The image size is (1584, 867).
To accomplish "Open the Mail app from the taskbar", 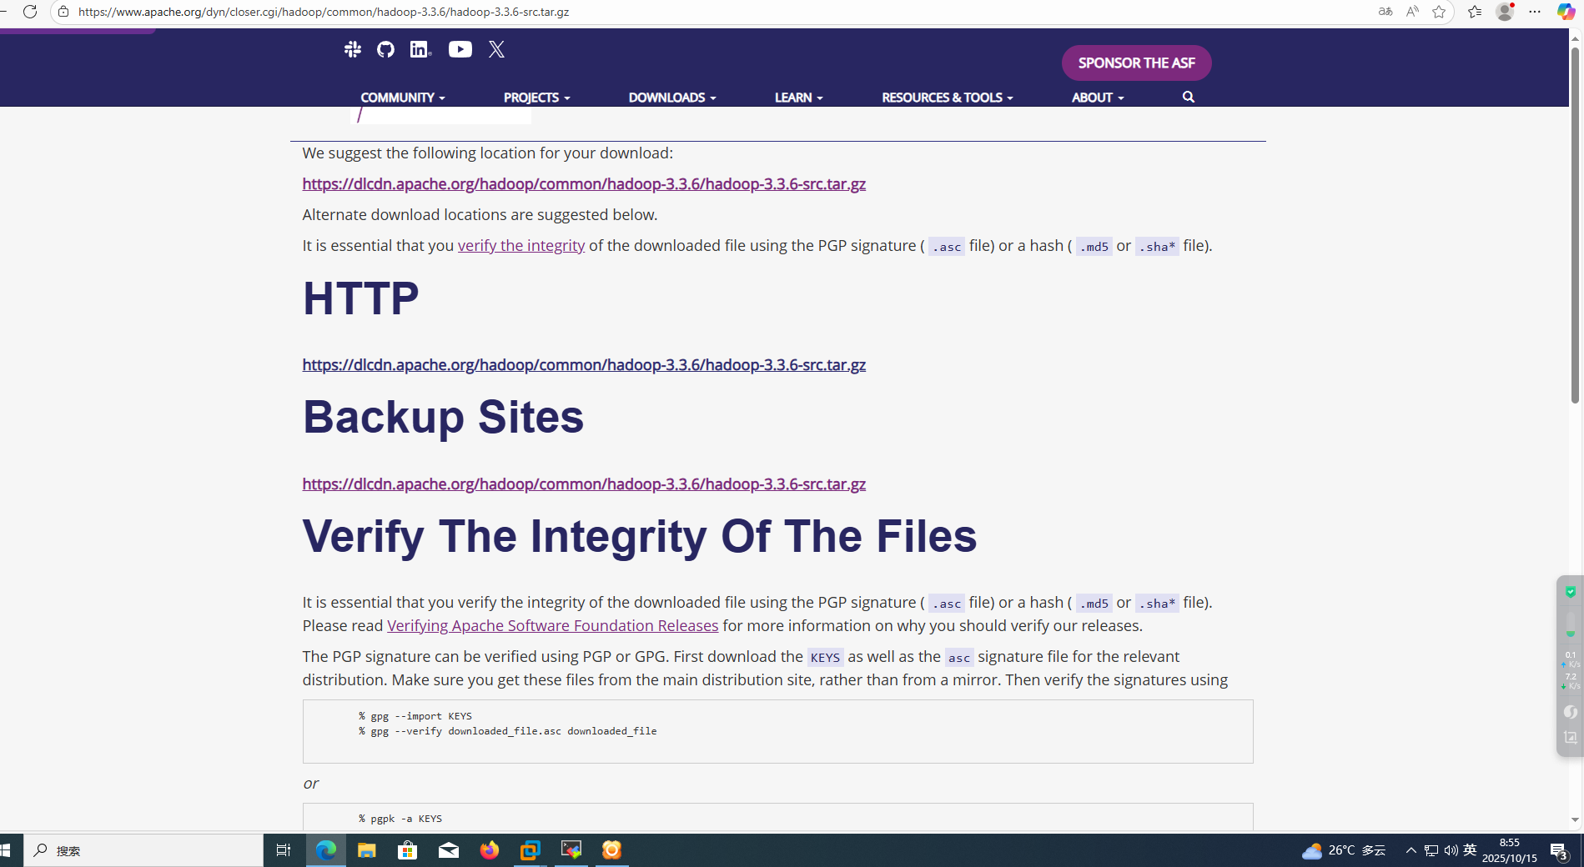I will (x=449, y=850).
